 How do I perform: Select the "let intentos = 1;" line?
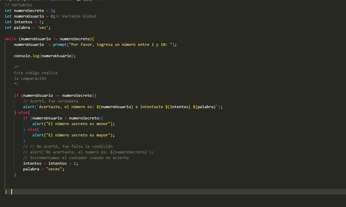click(24, 22)
